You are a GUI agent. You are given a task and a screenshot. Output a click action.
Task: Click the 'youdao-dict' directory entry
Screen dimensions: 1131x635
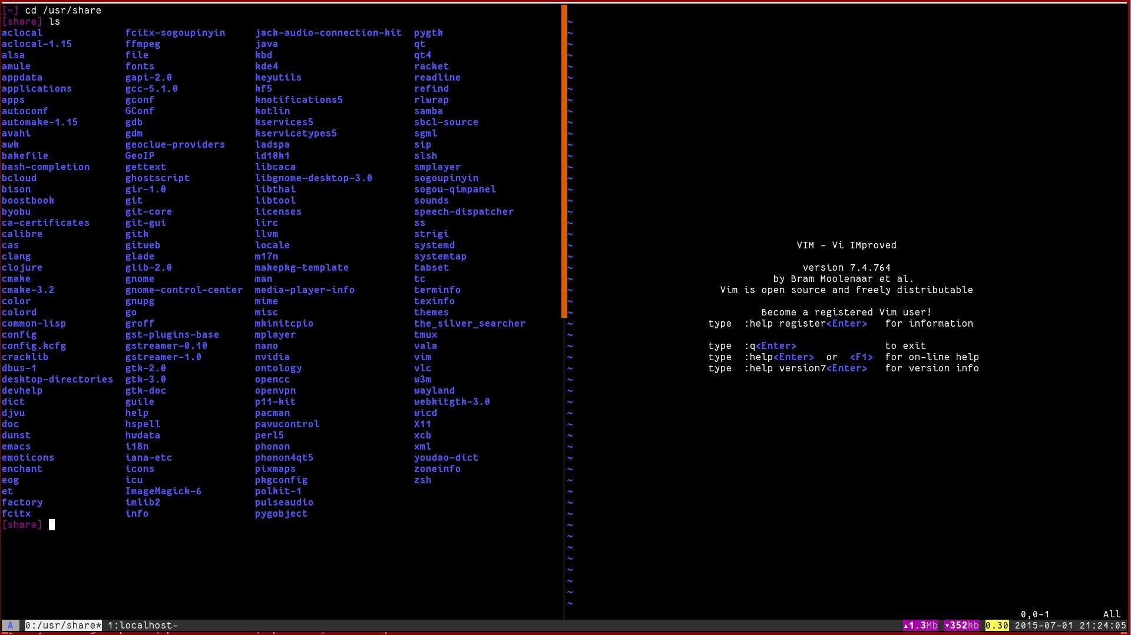pos(446,457)
